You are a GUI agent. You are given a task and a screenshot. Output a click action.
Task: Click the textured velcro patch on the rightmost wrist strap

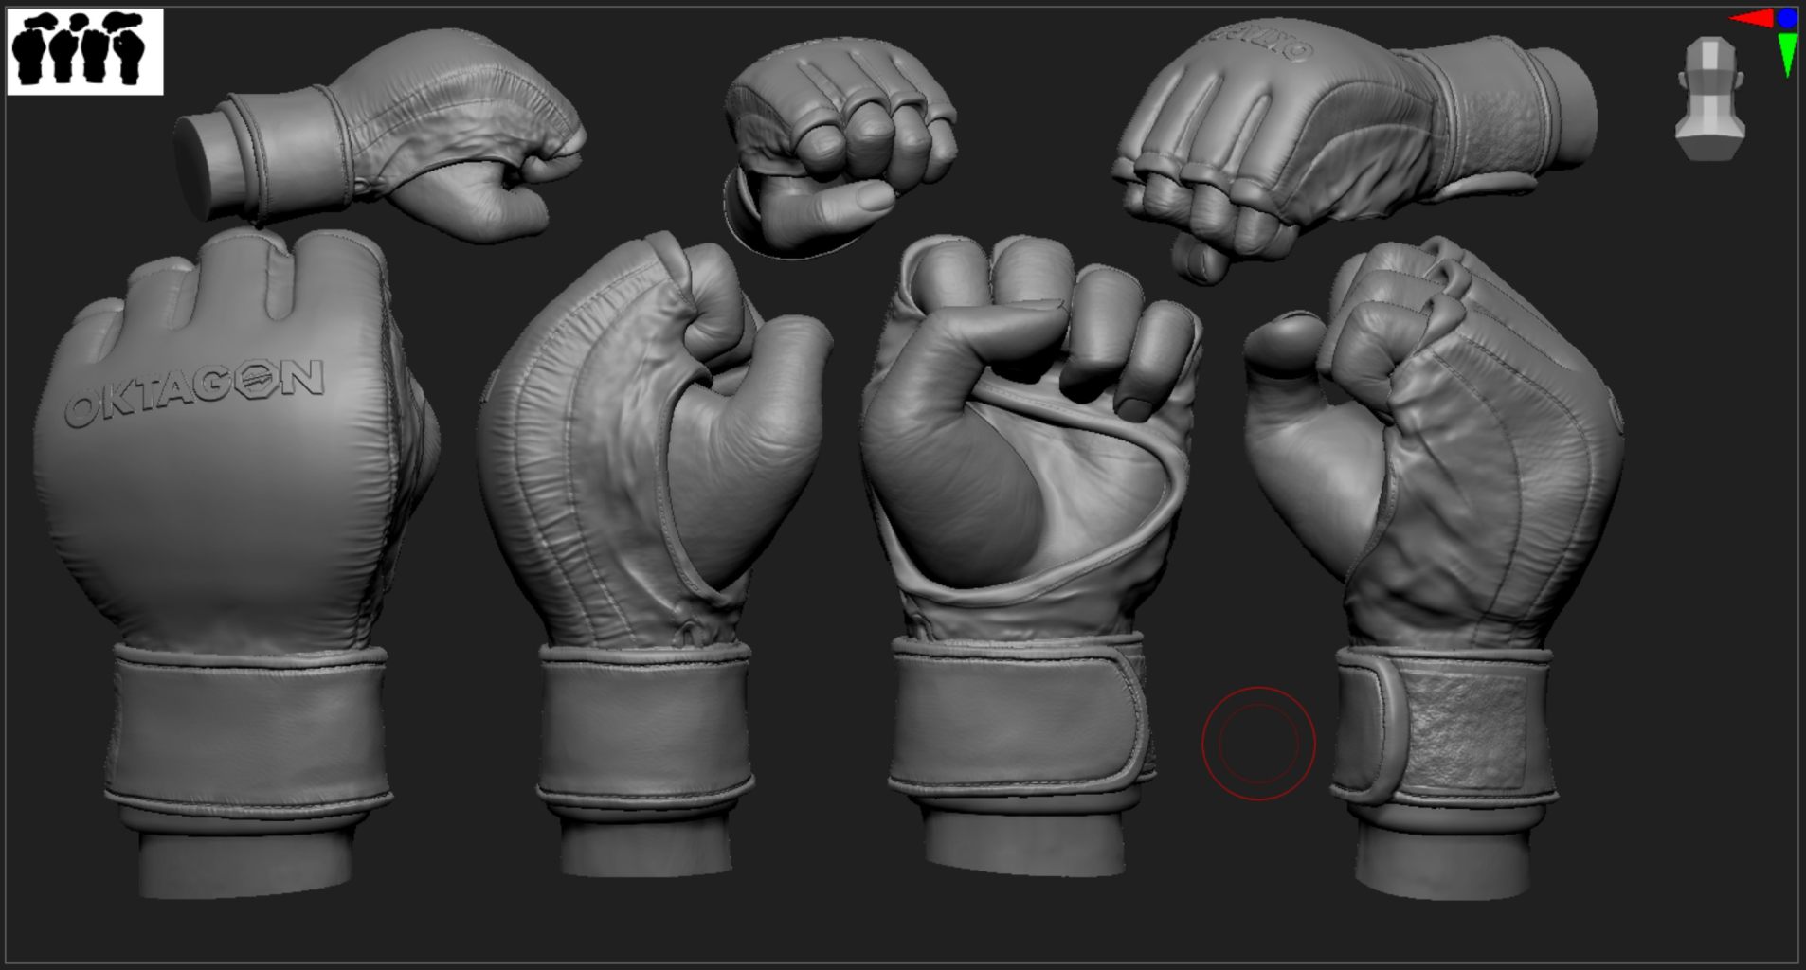(x=1466, y=727)
